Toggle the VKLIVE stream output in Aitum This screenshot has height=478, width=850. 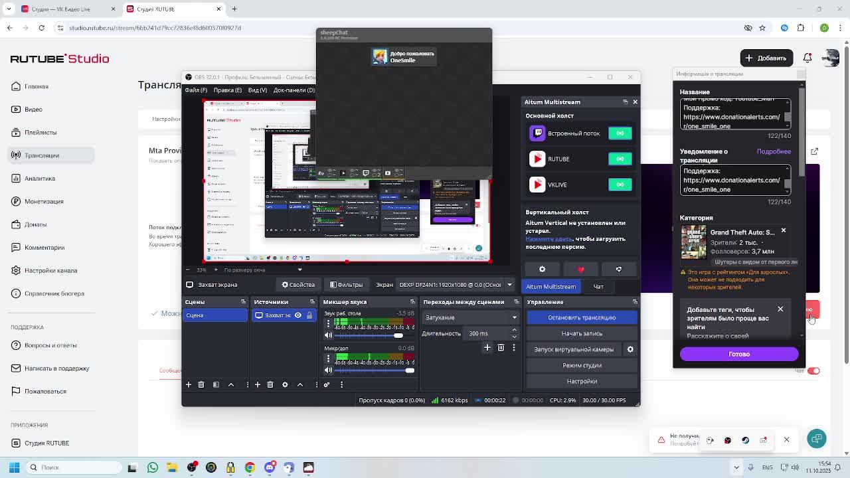coord(620,185)
